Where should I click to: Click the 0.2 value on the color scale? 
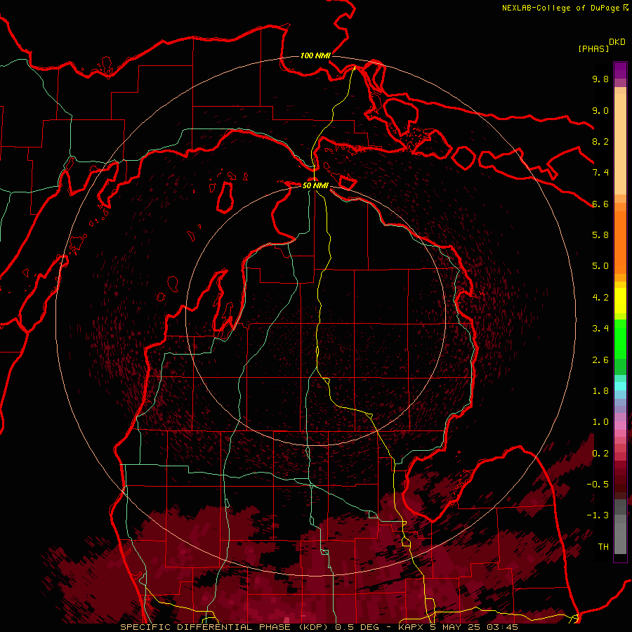pyautogui.click(x=600, y=454)
